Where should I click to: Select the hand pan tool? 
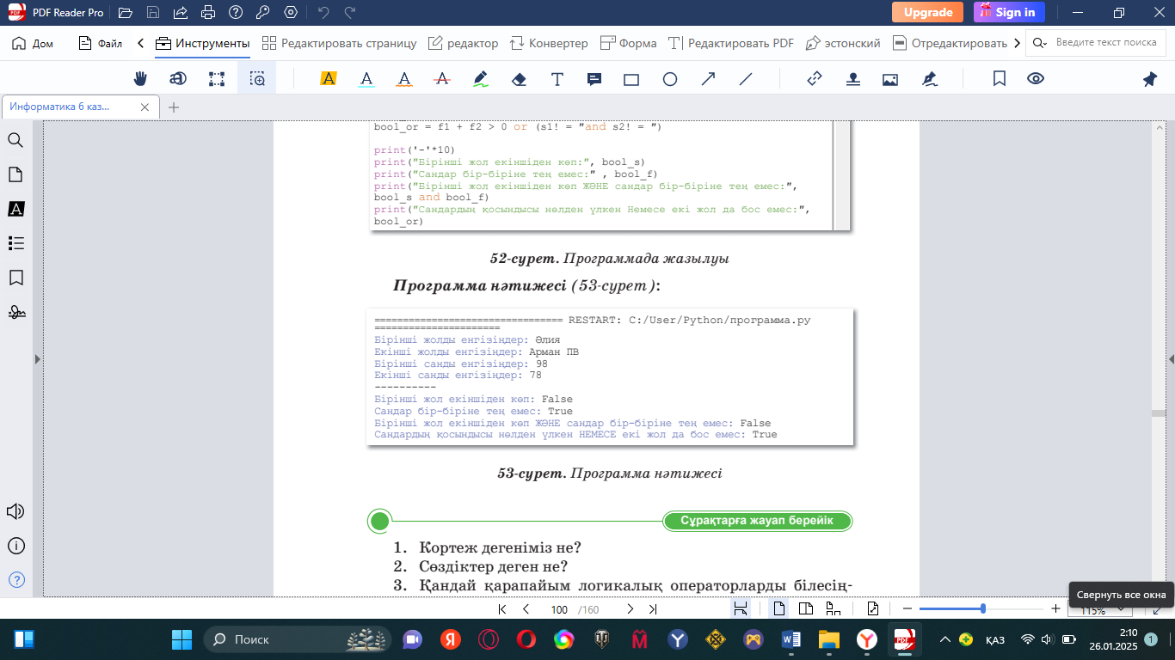pyautogui.click(x=140, y=79)
